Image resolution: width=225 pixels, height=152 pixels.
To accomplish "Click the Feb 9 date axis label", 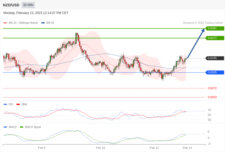I will (42, 148).
